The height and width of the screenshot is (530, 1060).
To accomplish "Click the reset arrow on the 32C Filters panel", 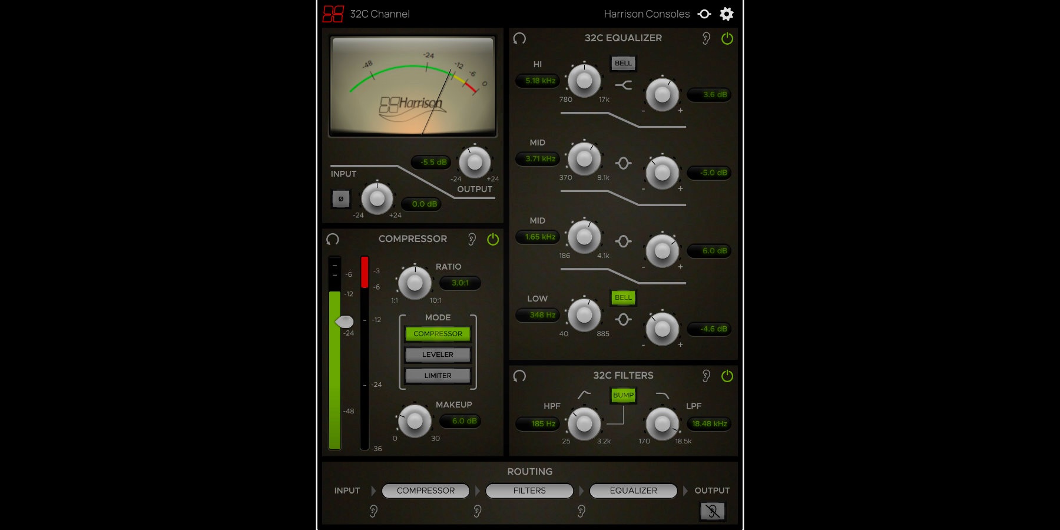I will tap(520, 375).
